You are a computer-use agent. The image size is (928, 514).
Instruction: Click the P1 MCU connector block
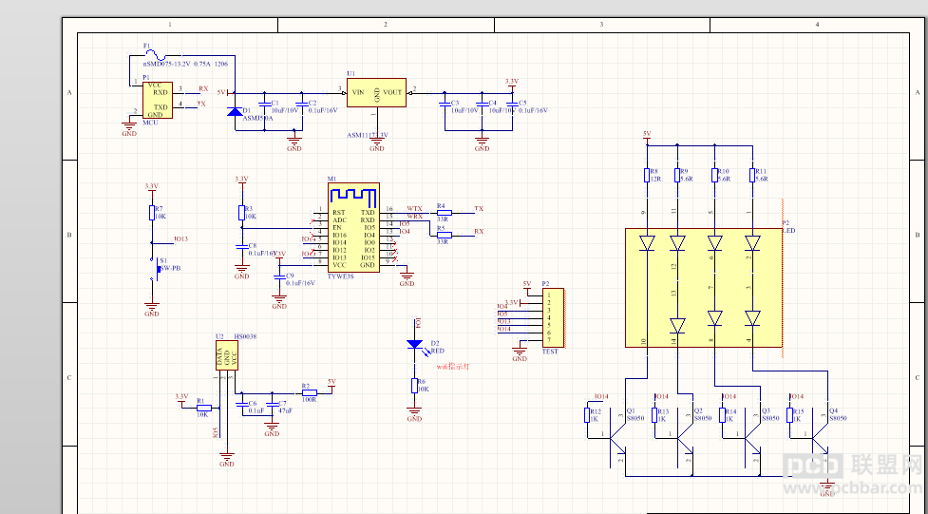pos(158,100)
